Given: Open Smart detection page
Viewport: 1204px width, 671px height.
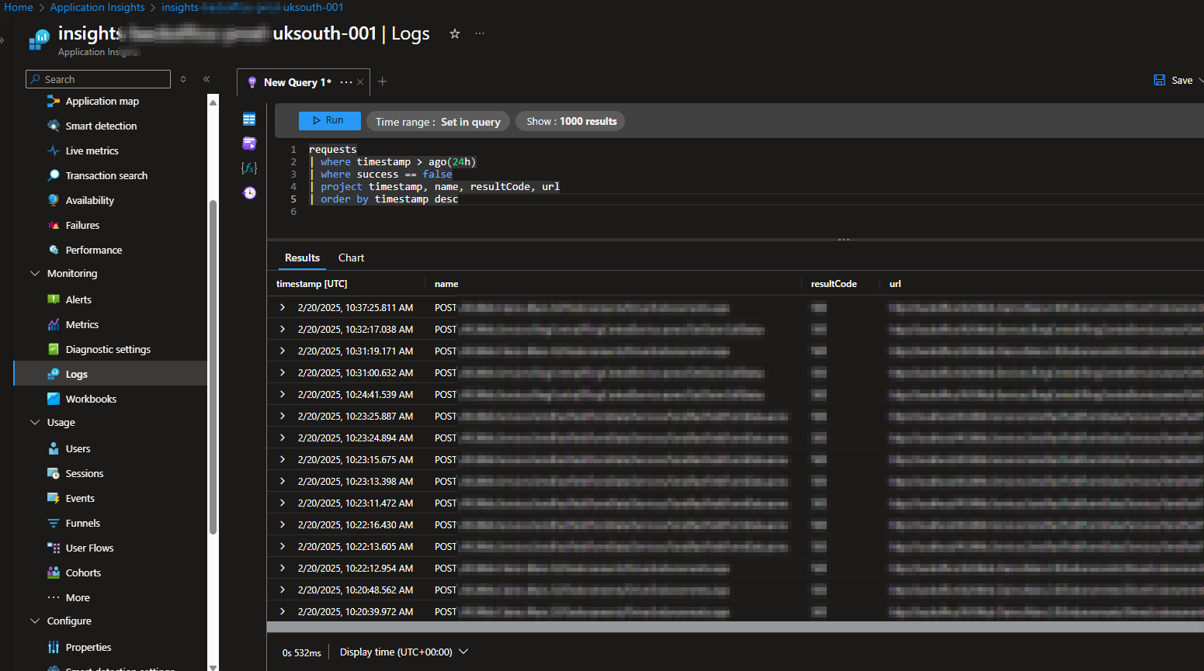Looking at the screenshot, I should pyautogui.click(x=101, y=126).
